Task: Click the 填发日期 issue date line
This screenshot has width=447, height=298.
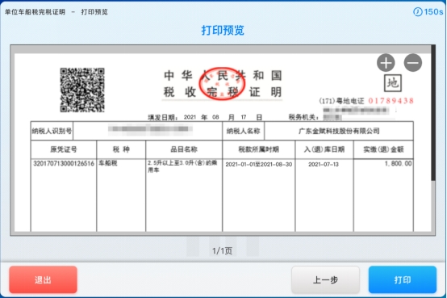Action: click(205, 117)
